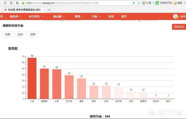Expand the 生物 subject dropdown
The width and height of the screenshot is (186, 119).
(21, 34)
